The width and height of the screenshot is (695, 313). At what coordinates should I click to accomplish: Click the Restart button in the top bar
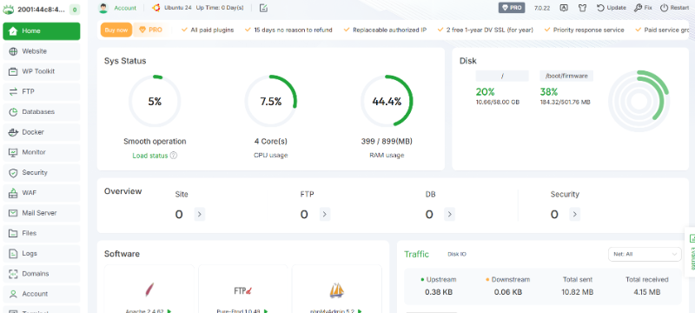click(675, 8)
